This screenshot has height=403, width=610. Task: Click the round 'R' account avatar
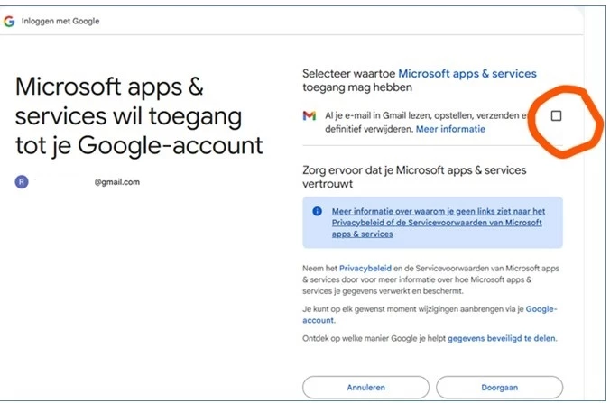[22, 181]
